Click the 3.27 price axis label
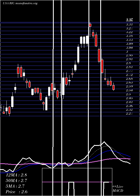 click(129, 28)
